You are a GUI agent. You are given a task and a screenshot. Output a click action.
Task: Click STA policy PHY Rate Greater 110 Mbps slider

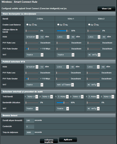click(32, 79)
